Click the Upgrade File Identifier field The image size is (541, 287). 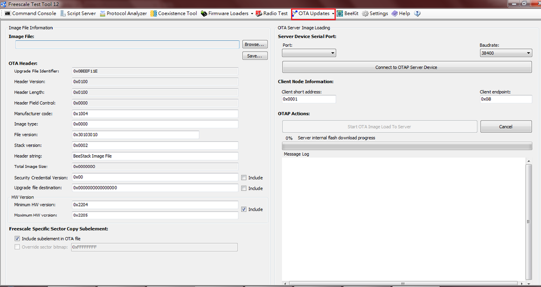155,71
